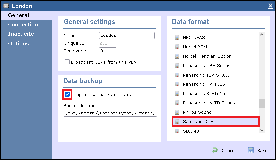Open the Connection tab
The width and height of the screenshot is (276, 160).
pyautogui.click(x=23, y=25)
